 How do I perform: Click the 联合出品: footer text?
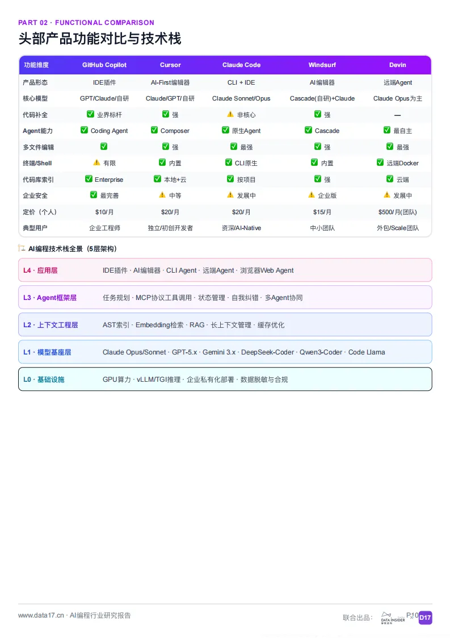[358, 618]
